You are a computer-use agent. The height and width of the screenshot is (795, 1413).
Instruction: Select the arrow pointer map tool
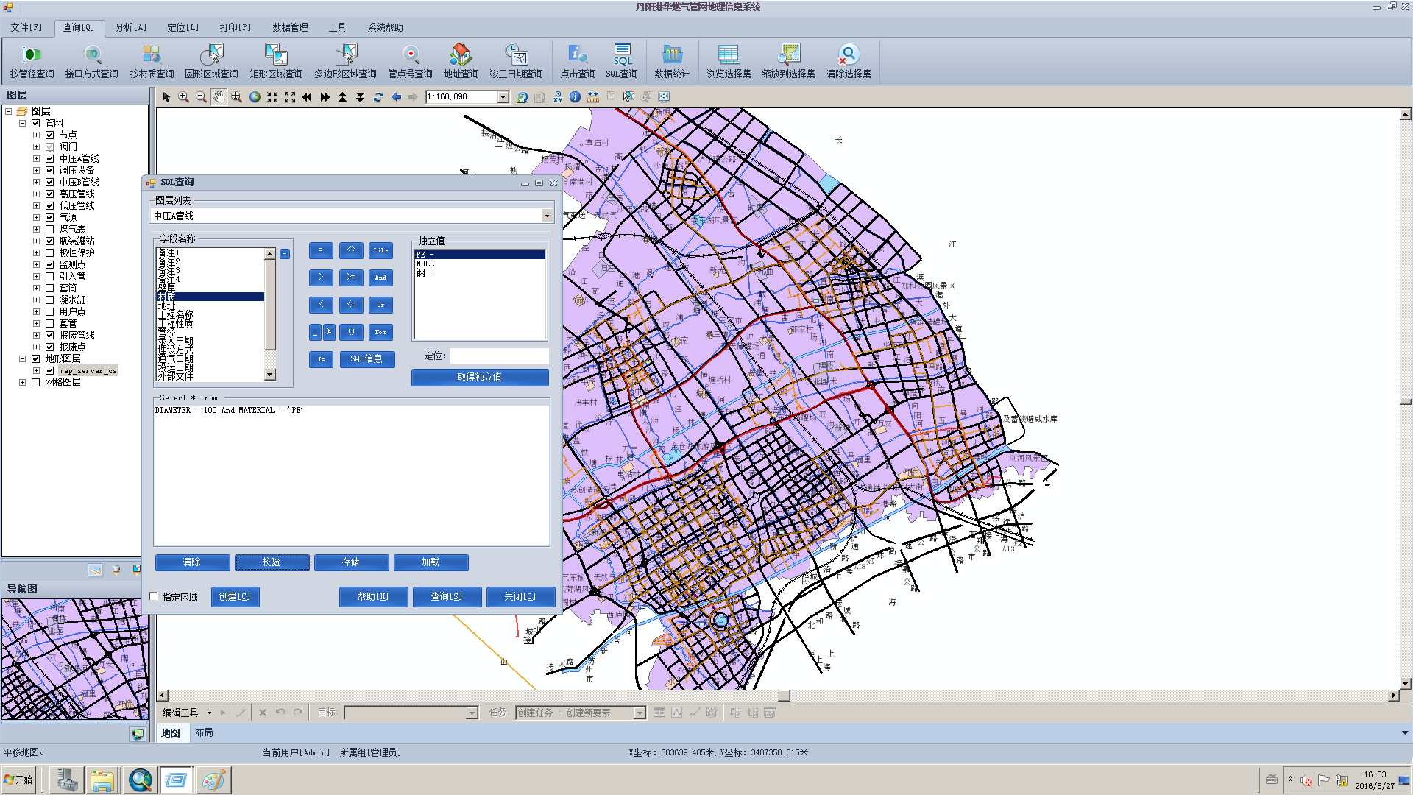(x=166, y=97)
